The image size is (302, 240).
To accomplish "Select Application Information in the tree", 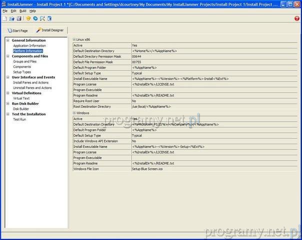I will [29, 45].
